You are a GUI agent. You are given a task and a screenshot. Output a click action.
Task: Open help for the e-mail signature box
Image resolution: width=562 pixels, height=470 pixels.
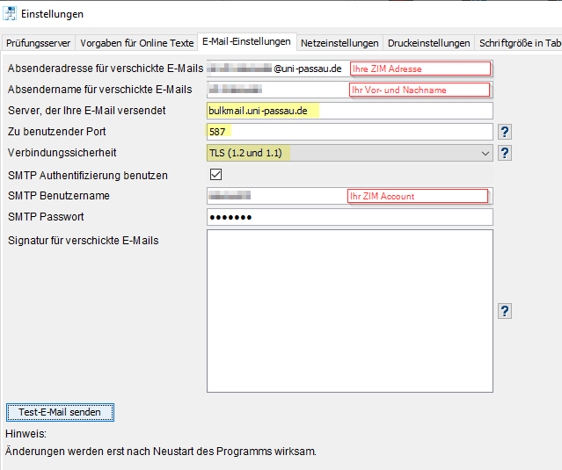505,311
